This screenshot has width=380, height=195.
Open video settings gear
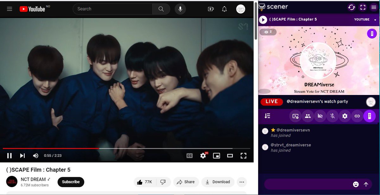pos(203,155)
